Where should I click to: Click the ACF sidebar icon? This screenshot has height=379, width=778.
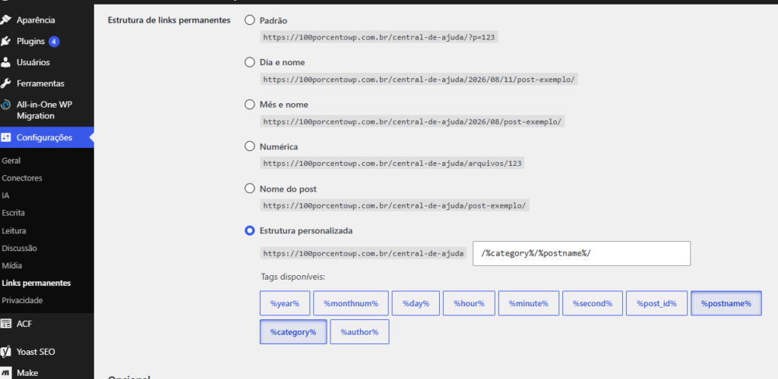coord(5,324)
